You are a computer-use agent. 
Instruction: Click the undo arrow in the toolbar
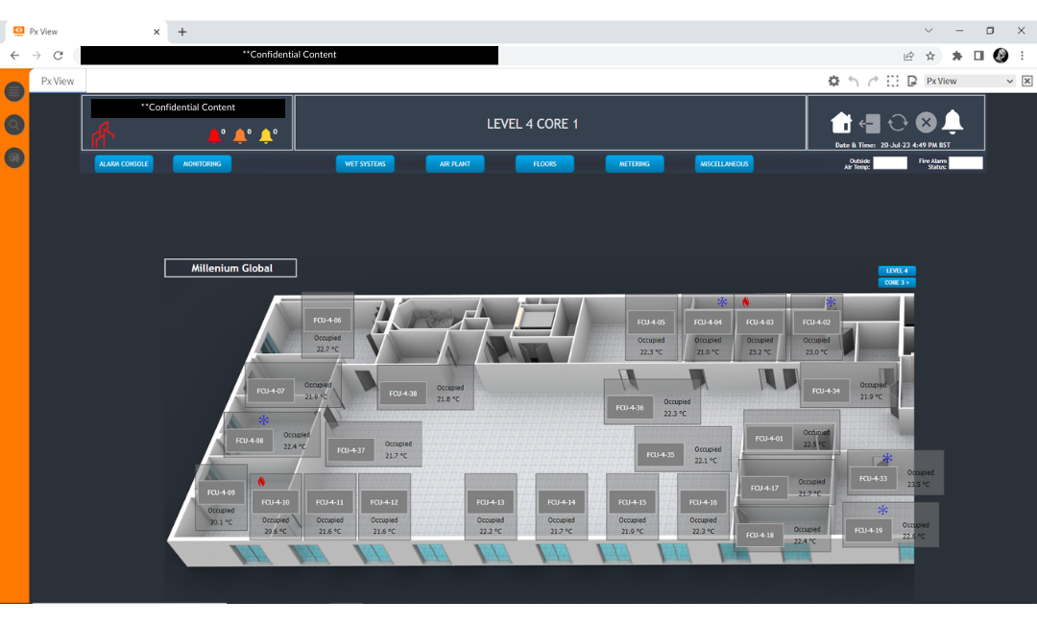click(854, 81)
